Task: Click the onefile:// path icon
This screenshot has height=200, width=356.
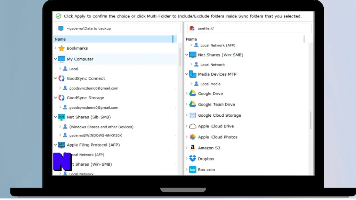Action: 192,28
